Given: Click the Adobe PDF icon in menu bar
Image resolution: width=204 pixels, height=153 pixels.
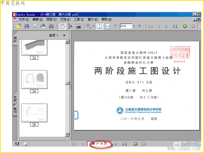Looking at the screenshot, I should coord(15,19).
